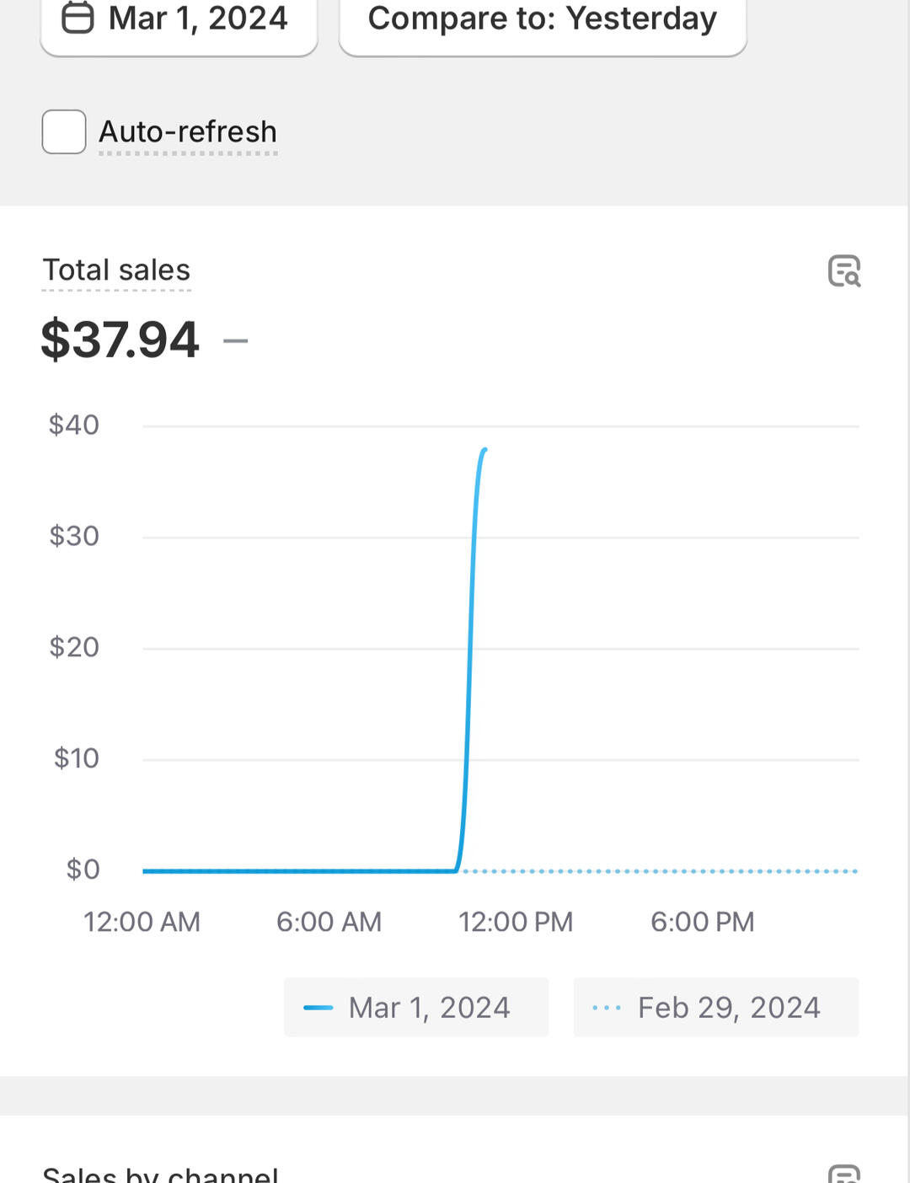Click the $37.94 total sales amount

[120, 340]
